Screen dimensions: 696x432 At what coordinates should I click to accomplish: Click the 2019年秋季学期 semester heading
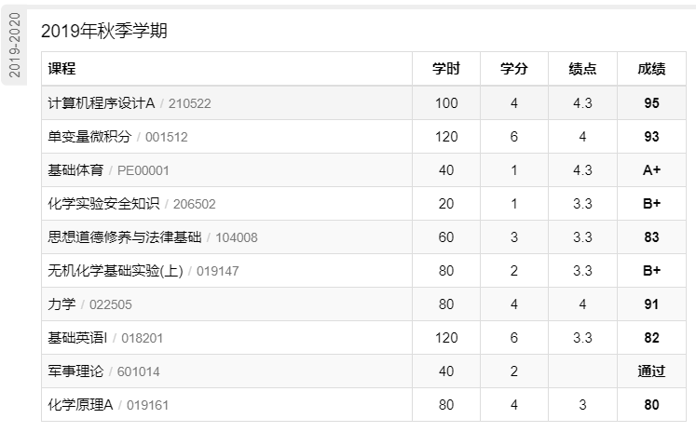point(104,31)
